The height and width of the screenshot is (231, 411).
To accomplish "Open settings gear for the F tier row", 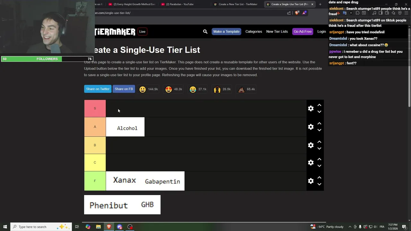I will point(310,181).
